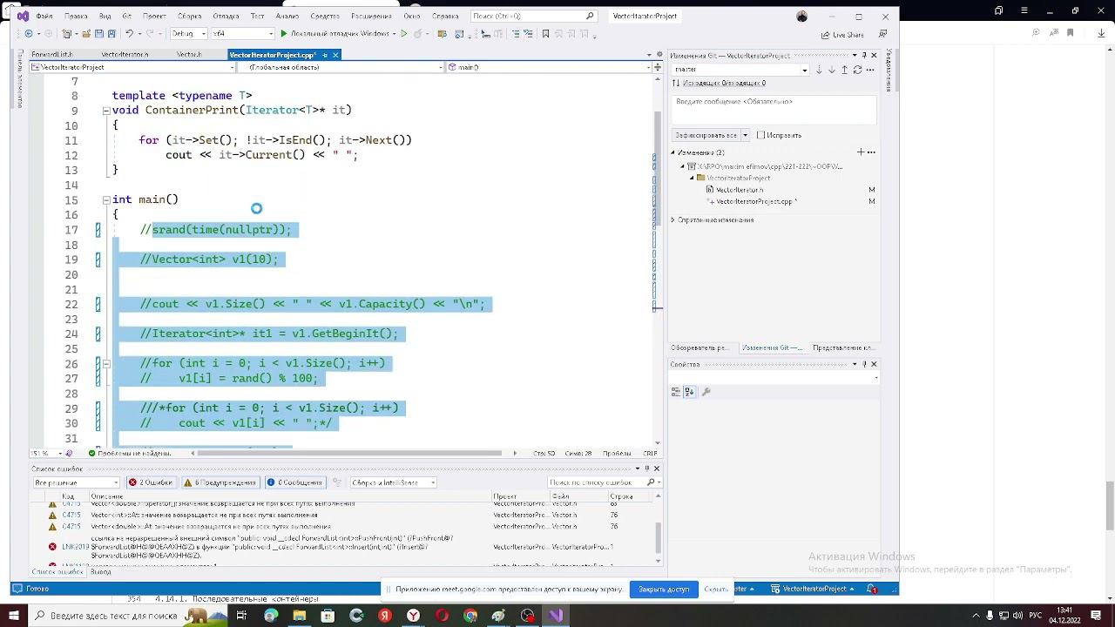Click the Git sync icon beside master
The width and height of the screenshot is (1115, 627).
coord(857,70)
